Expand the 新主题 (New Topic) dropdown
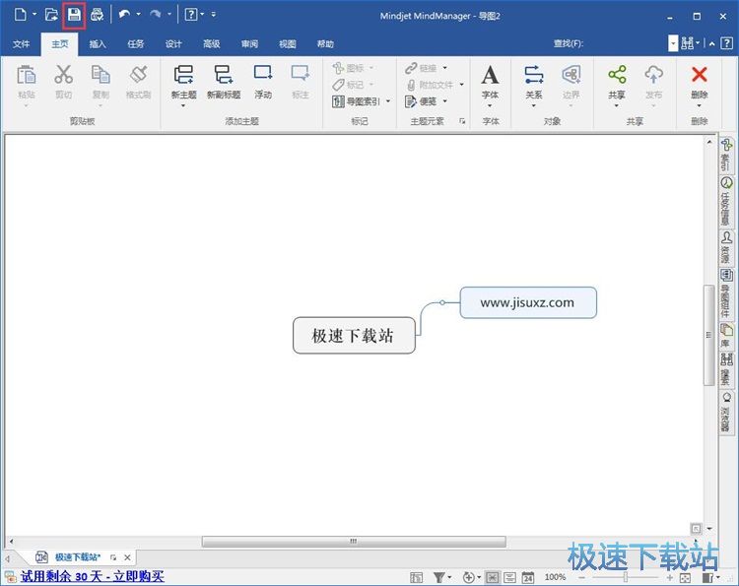The image size is (739, 586). point(183,105)
